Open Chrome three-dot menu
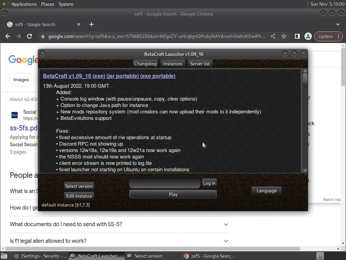The image size is (346, 260). pyautogui.click(x=338, y=36)
